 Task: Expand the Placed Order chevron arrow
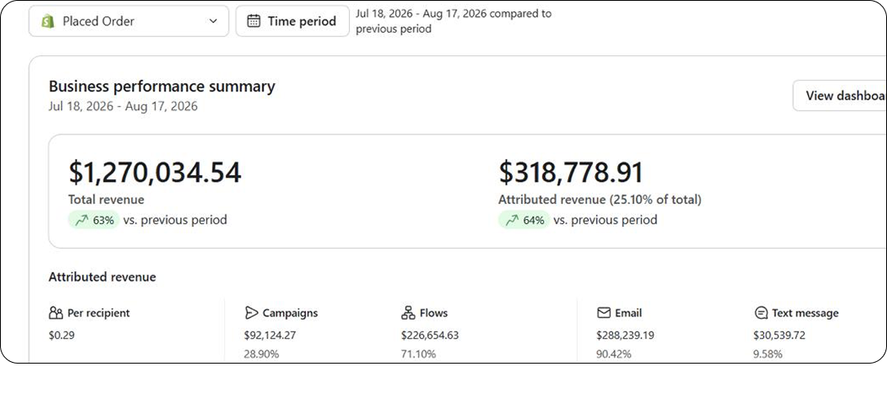pyautogui.click(x=214, y=21)
